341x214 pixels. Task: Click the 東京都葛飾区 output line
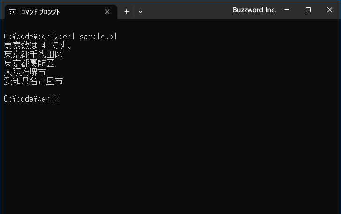(29, 63)
